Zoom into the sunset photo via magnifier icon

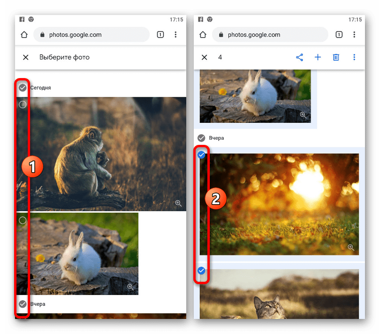350,247
